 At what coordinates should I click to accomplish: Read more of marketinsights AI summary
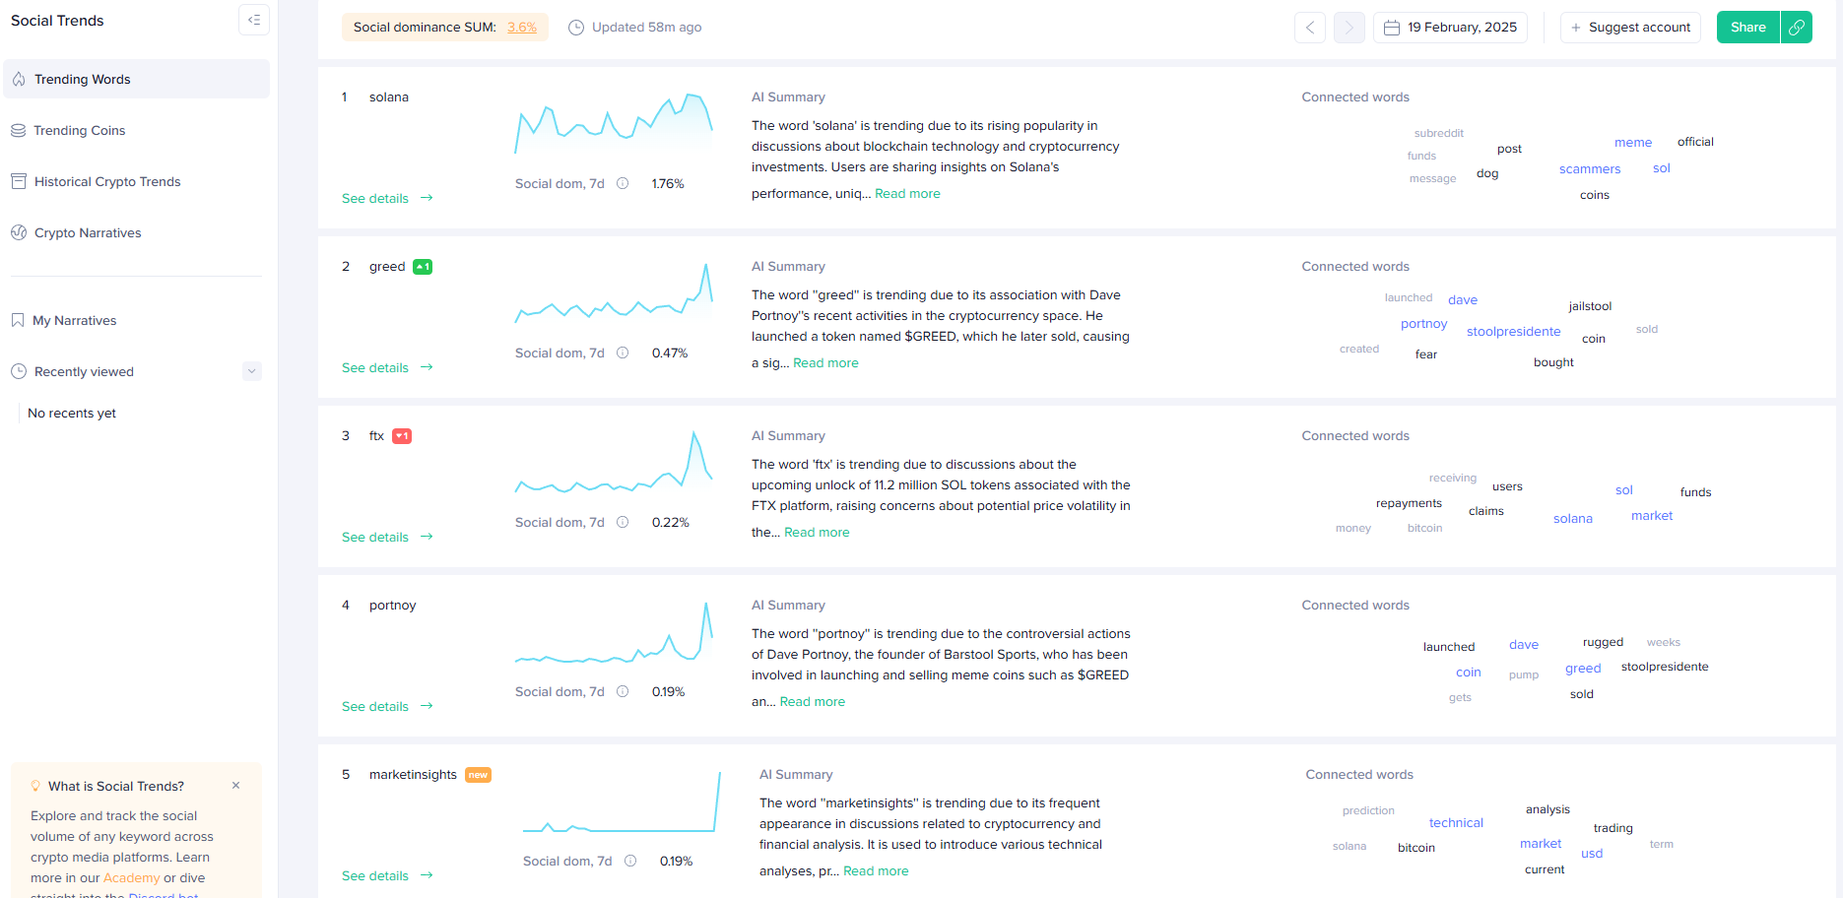click(x=876, y=871)
